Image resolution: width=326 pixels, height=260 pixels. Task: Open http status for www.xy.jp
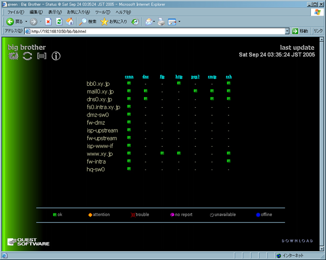point(179,153)
